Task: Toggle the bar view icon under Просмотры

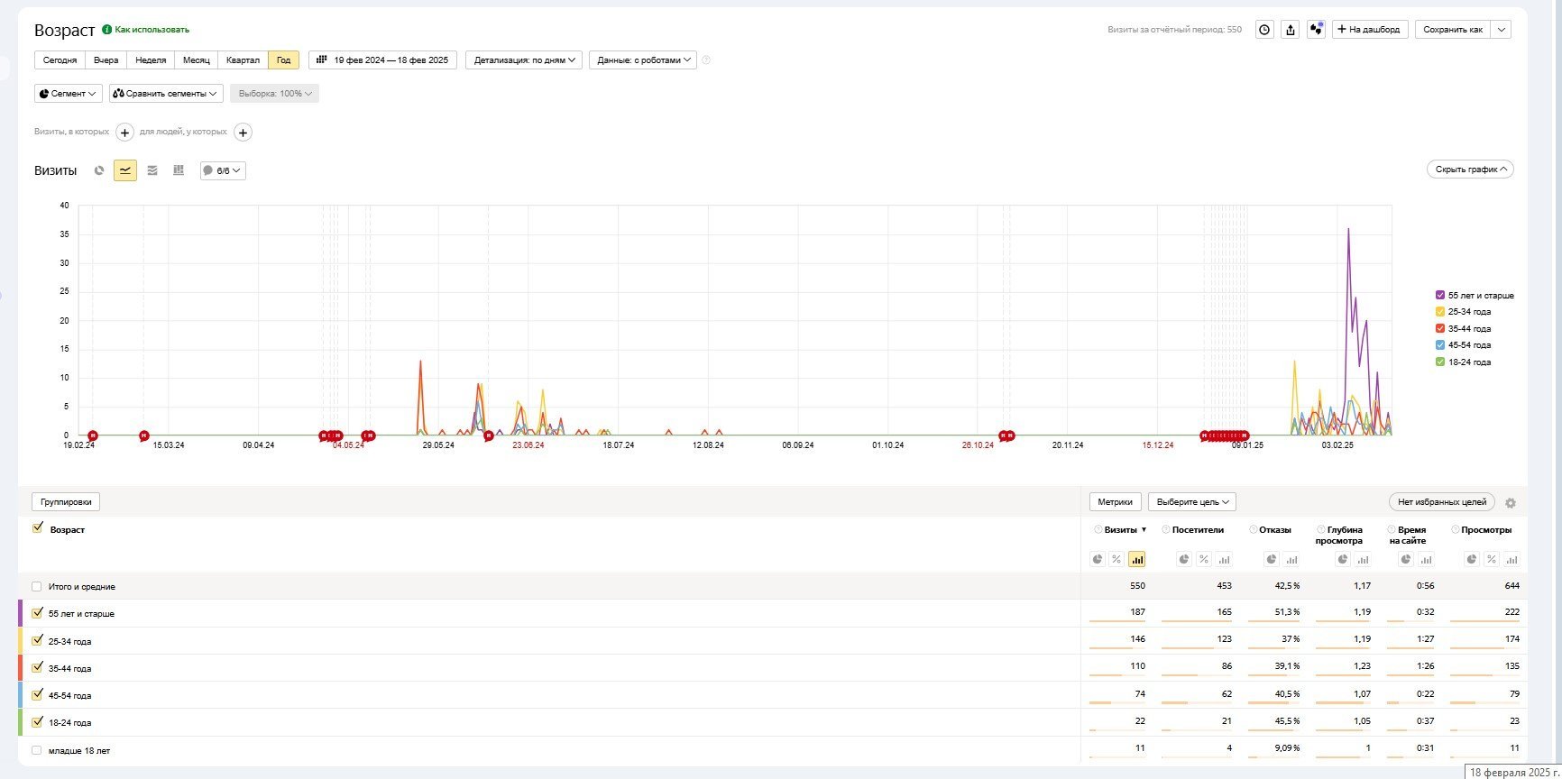Action: tap(1511, 559)
